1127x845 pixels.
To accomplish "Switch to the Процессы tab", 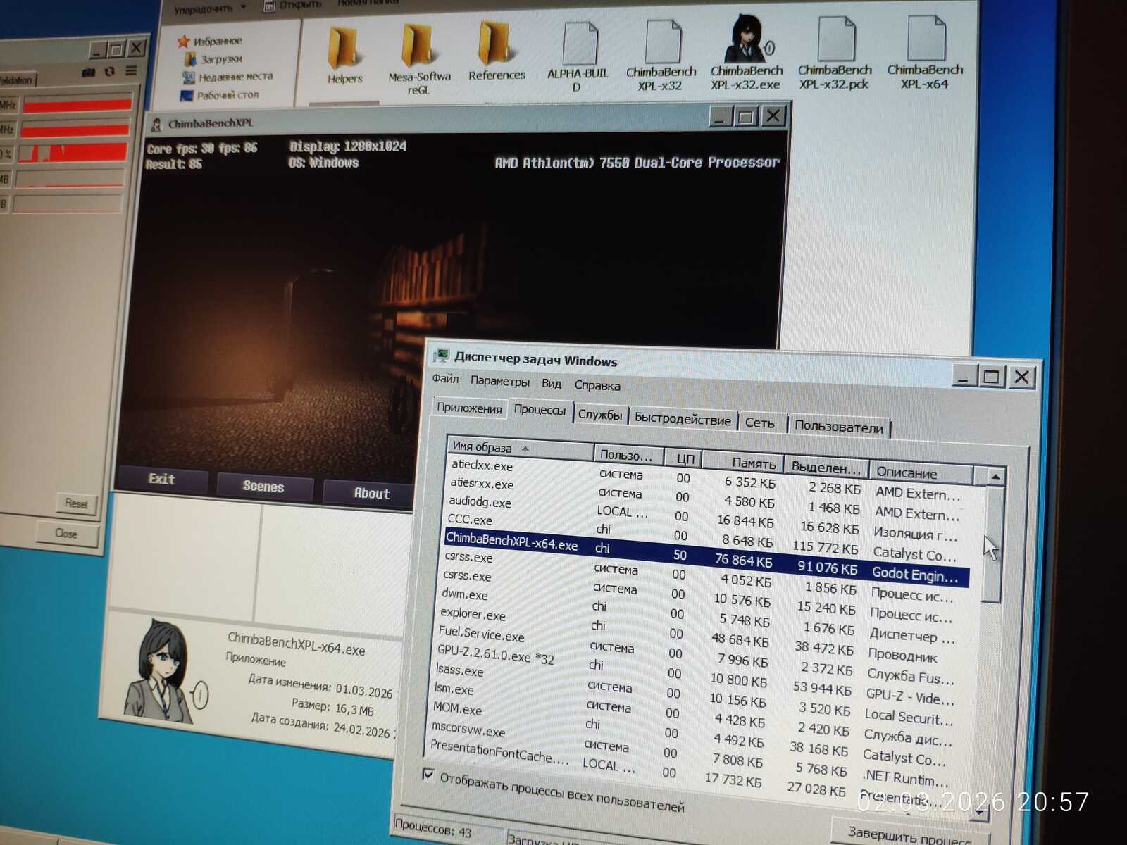I will 540,410.
